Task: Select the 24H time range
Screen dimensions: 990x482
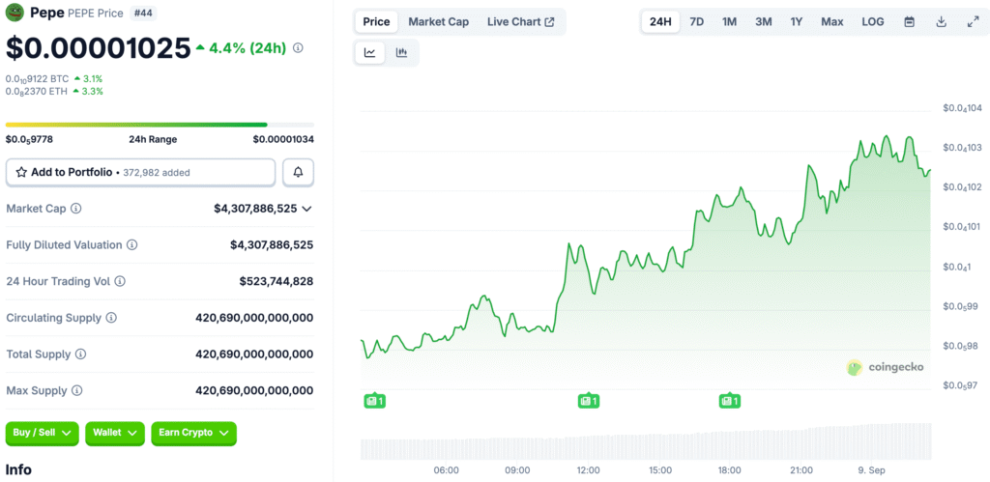Action: (x=660, y=22)
